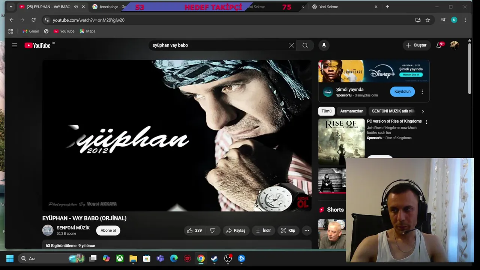
Task: Open the Rise of Kingdoms ad thumbnail
Action: [x=341, y=142]
